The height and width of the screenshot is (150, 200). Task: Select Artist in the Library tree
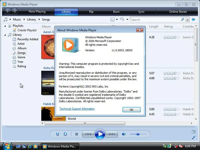pos(21,44)
